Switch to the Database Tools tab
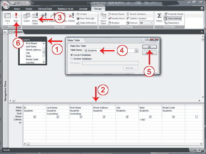This screenshot has height=154, width=206. 66,9
